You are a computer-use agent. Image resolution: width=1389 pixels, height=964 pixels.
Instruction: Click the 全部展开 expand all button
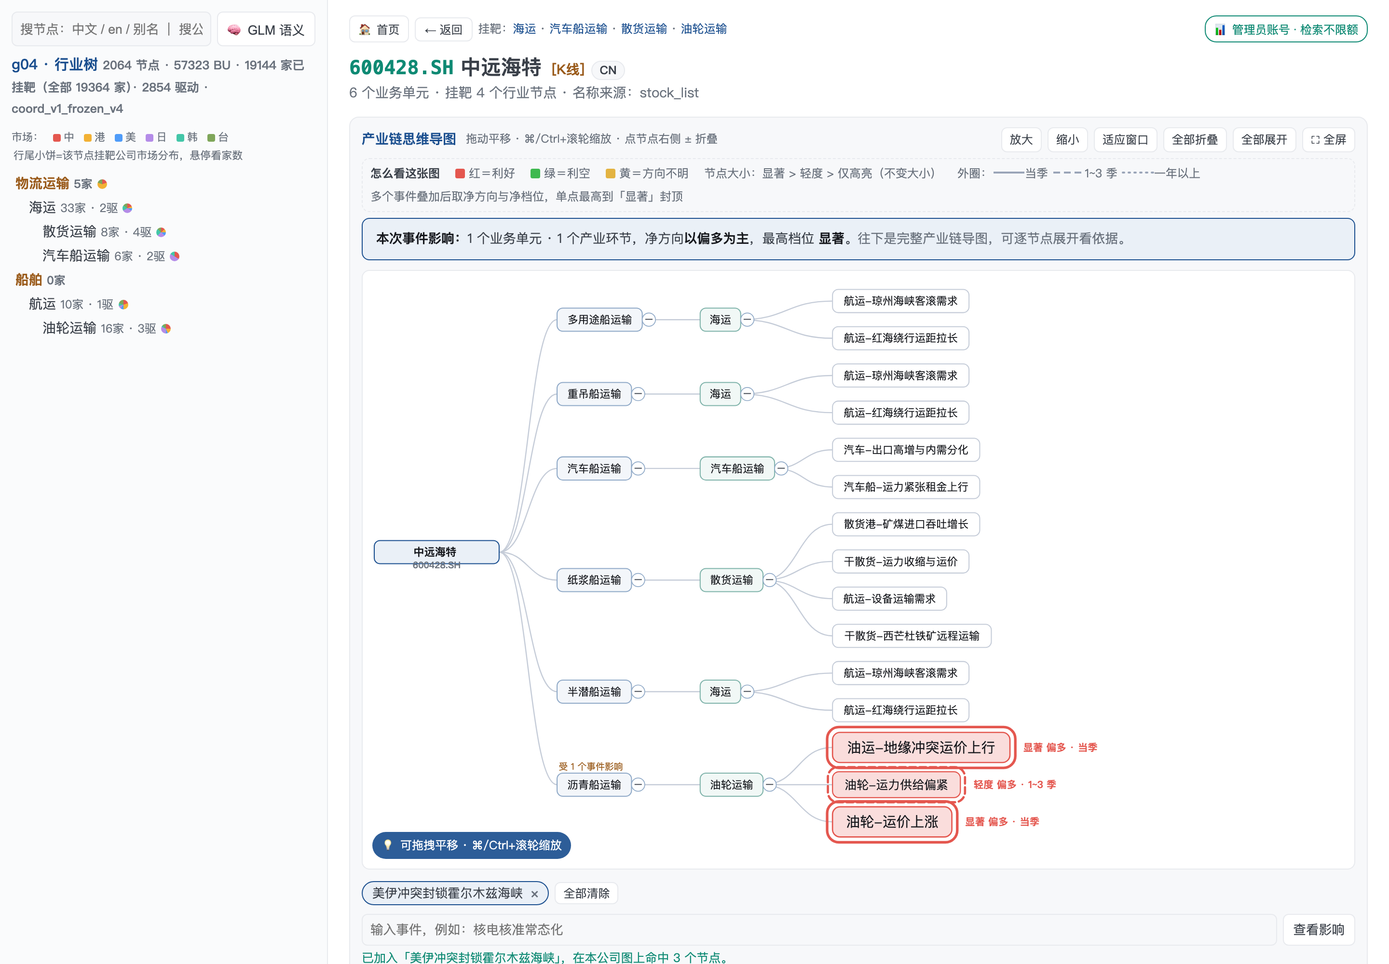(x=1264, y=139)
